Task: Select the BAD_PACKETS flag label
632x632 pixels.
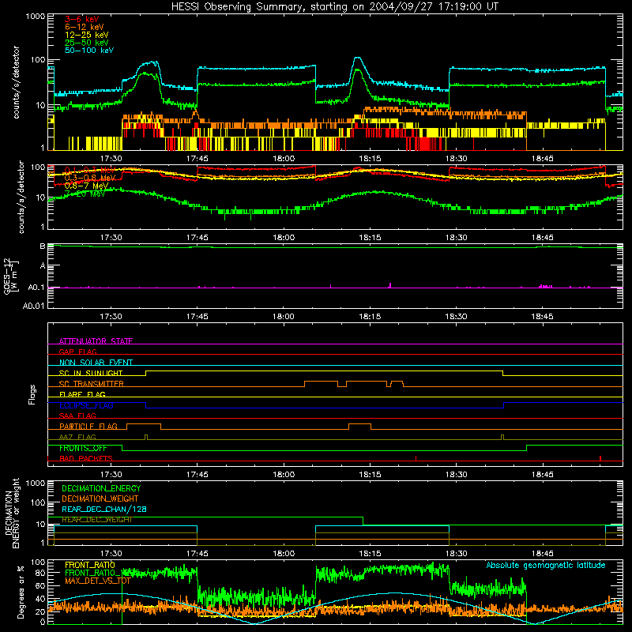Action: 86,458
